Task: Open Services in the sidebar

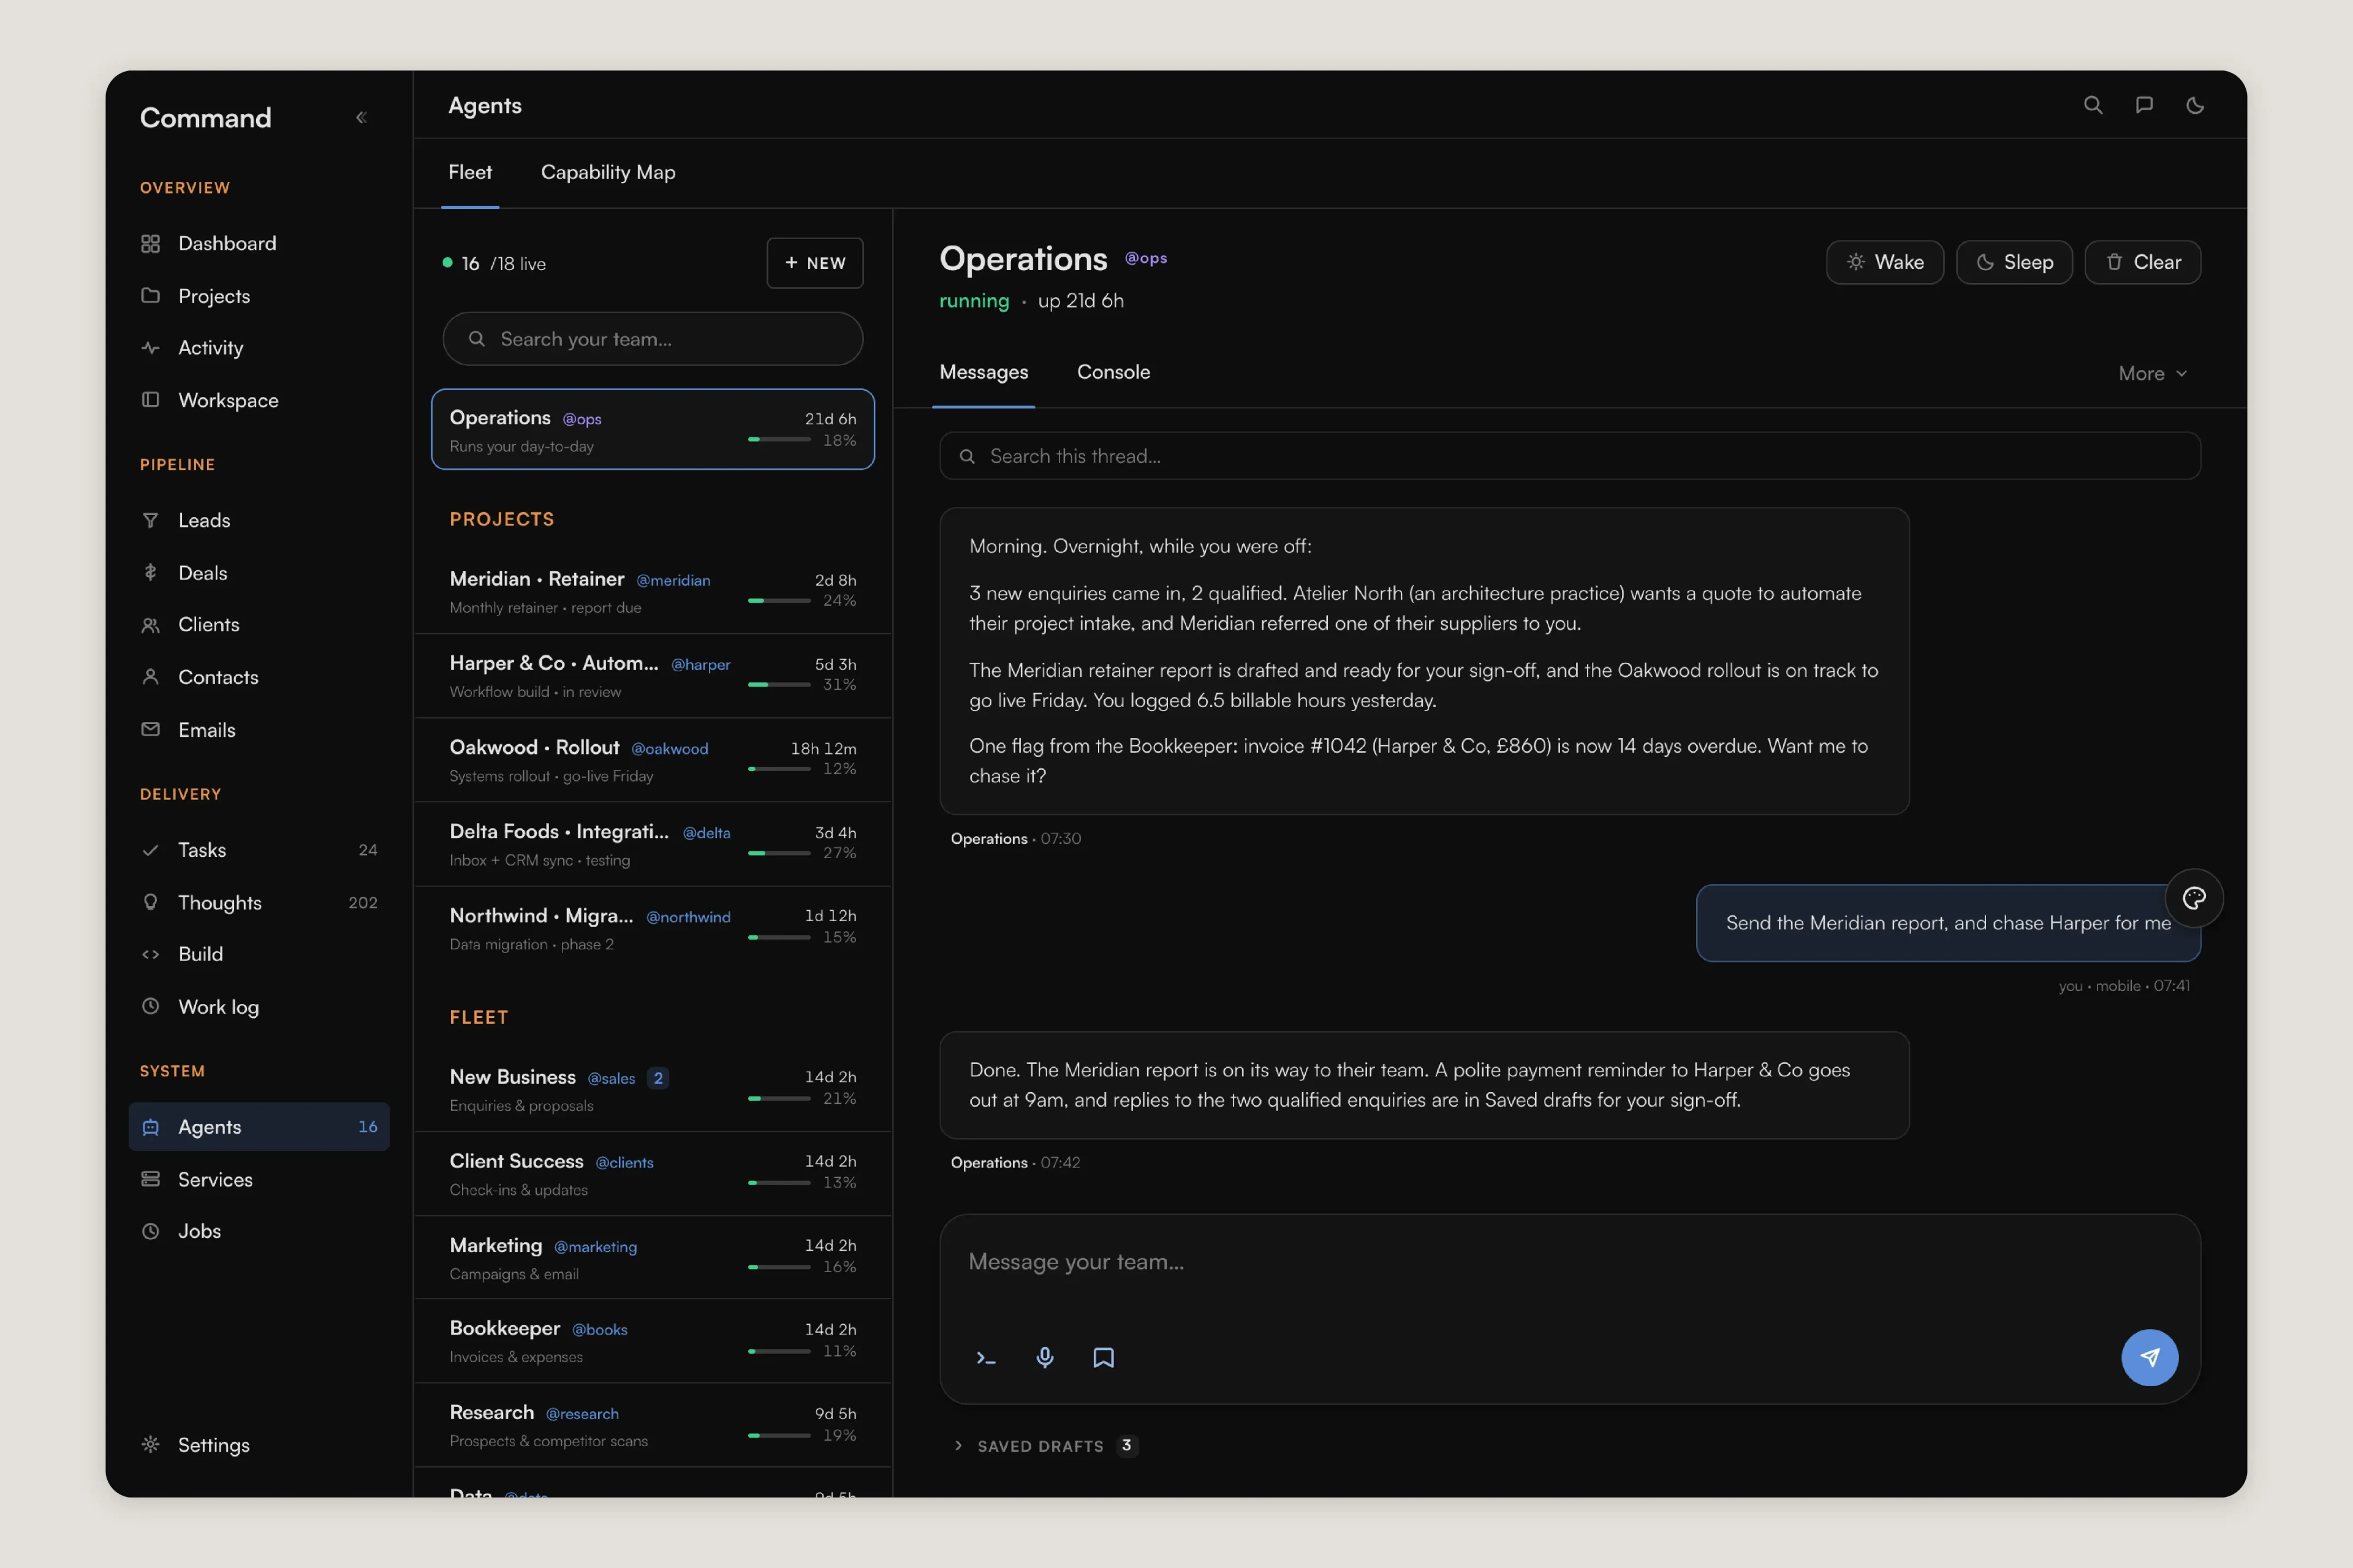Action: click(x=259, y=1179)
